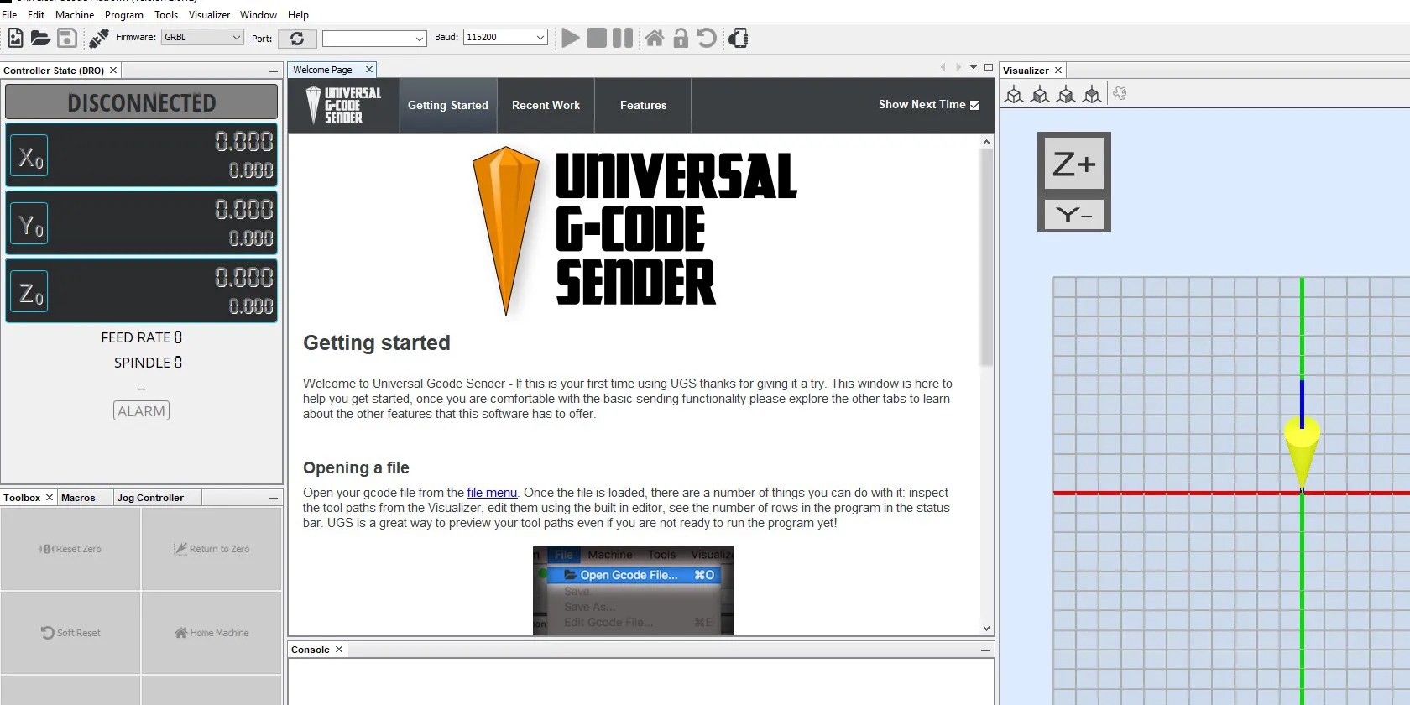Image resolution: width=1410 pixels, height=705 pixels.
Task: Open the Port combo box
Action: tap(374, 39)
